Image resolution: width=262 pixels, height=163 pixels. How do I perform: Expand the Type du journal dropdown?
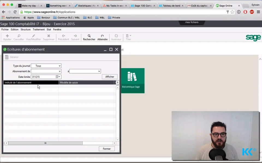click(59, 66)
